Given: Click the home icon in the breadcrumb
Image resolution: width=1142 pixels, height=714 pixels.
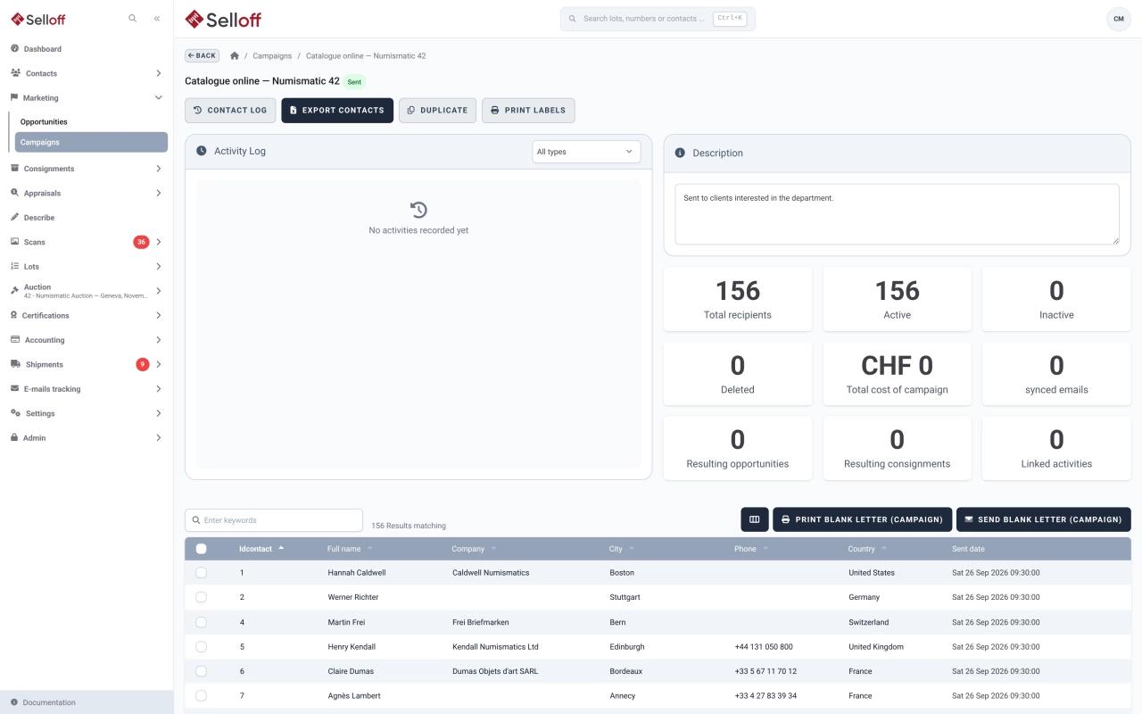Looking at the screenshot, I should (x=235, y=55).
